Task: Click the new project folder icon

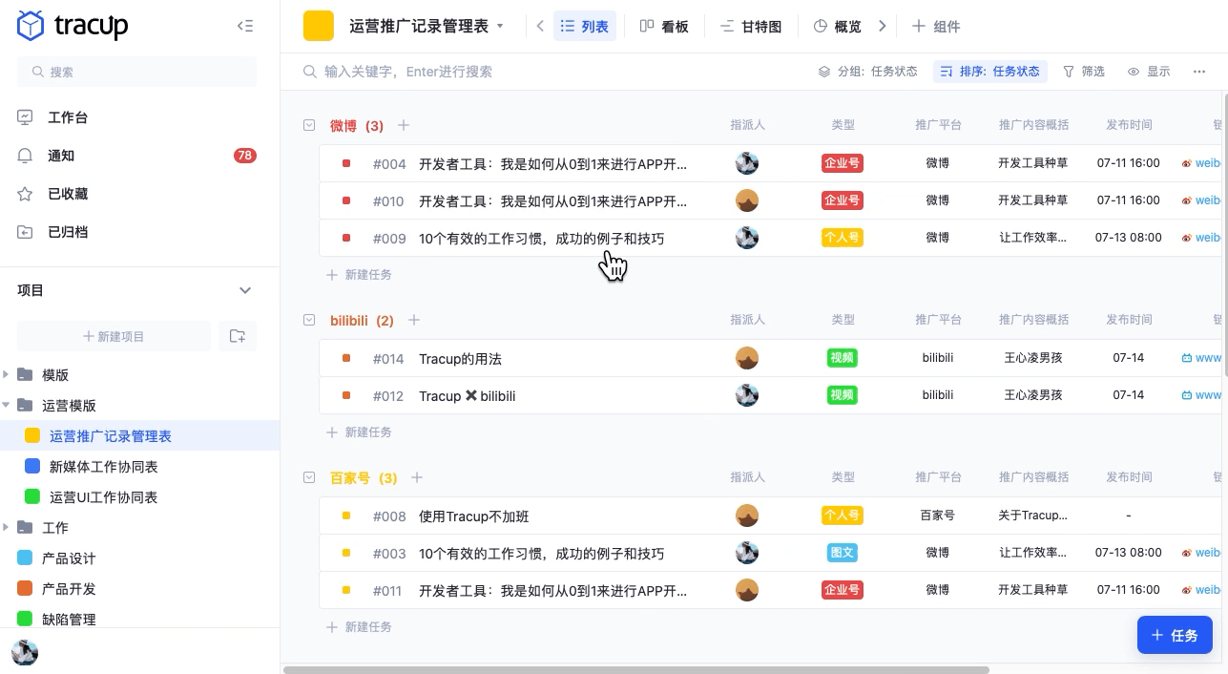Action: 238,336
